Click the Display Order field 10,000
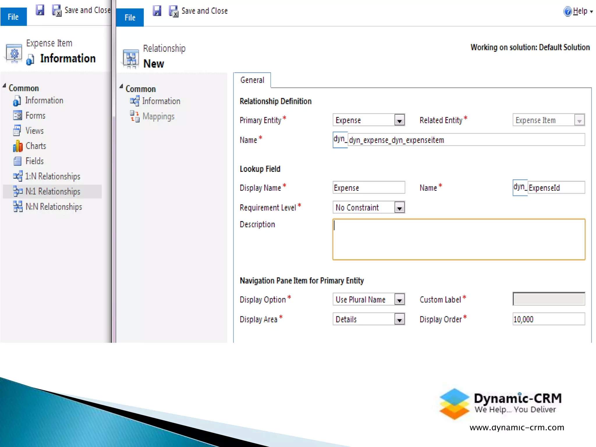596x447 pixels. (x=549, y=319)
